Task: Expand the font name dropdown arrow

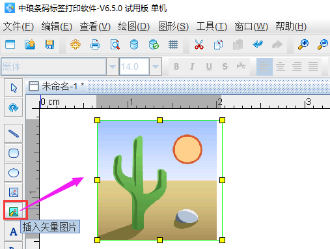Action: [x=113, y=66]
